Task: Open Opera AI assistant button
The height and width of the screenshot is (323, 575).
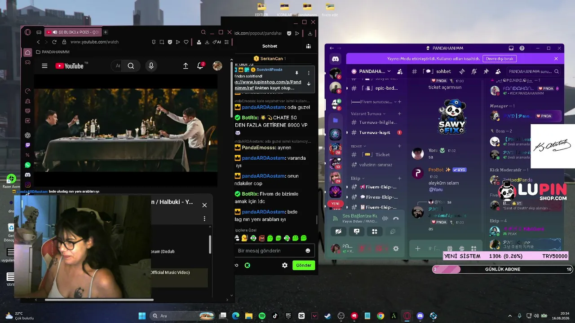Action: point(217,42)
